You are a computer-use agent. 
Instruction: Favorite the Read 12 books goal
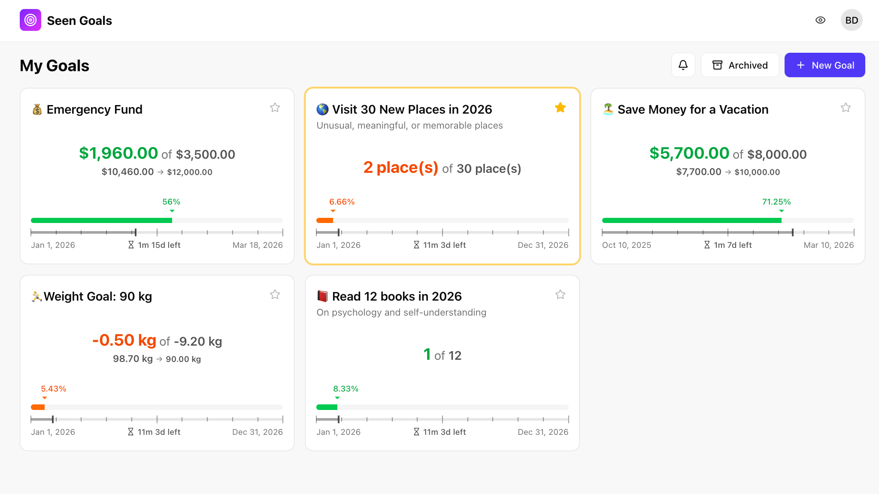coord(560,295)
